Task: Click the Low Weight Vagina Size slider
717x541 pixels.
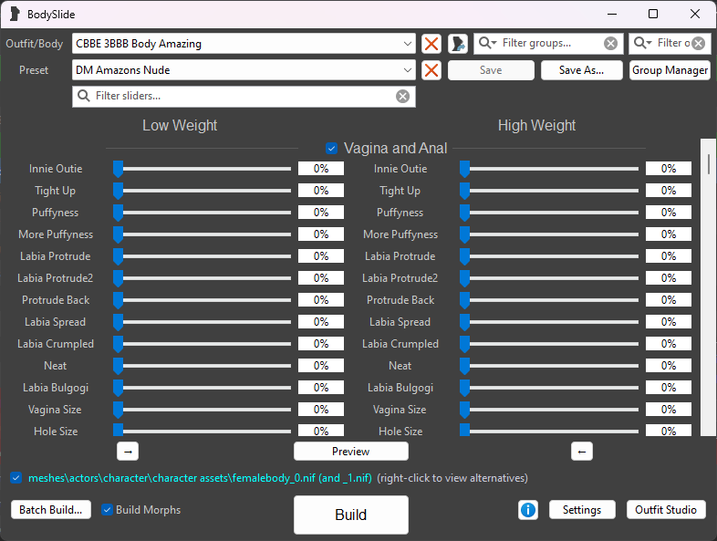Action: (x=203, y=410)
